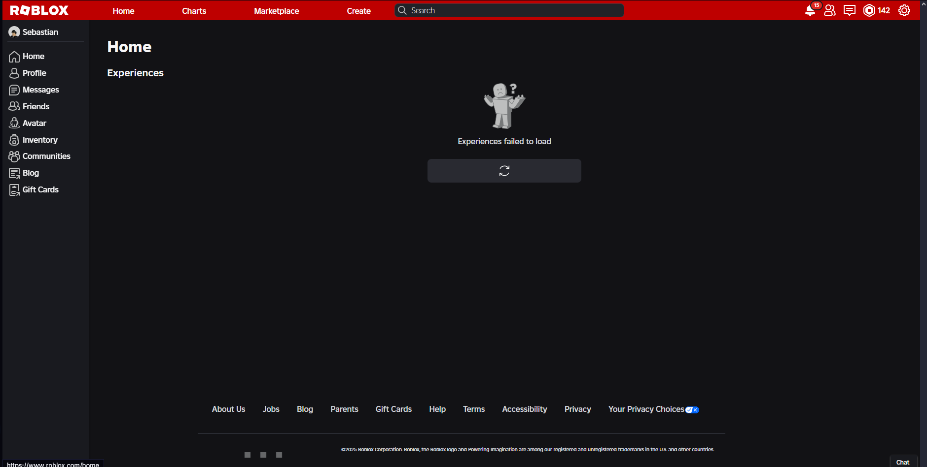Screen dimensions: 927x467
Task: Click the Search input field
Action: [513, 10]
